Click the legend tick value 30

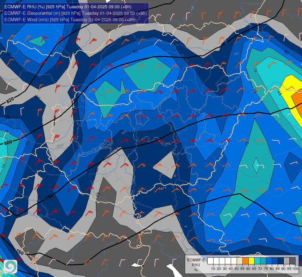coord(225,269)
